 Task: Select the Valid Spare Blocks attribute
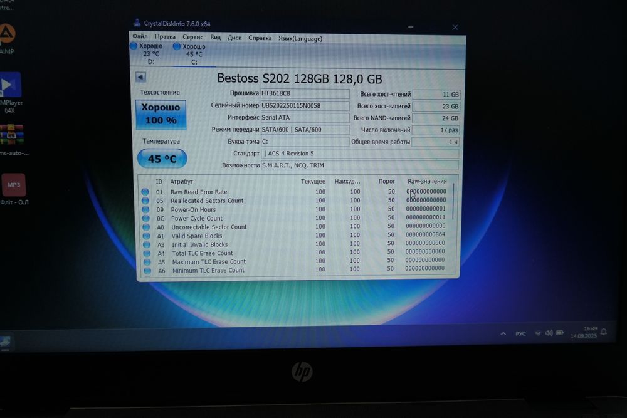197,236
